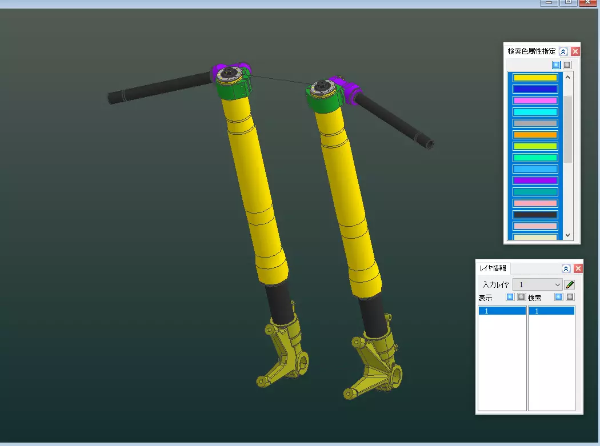The height and width of the screenshot is (446, 600).
Task: Pick the lime green search color swatch
Action: tap(535, 146)
